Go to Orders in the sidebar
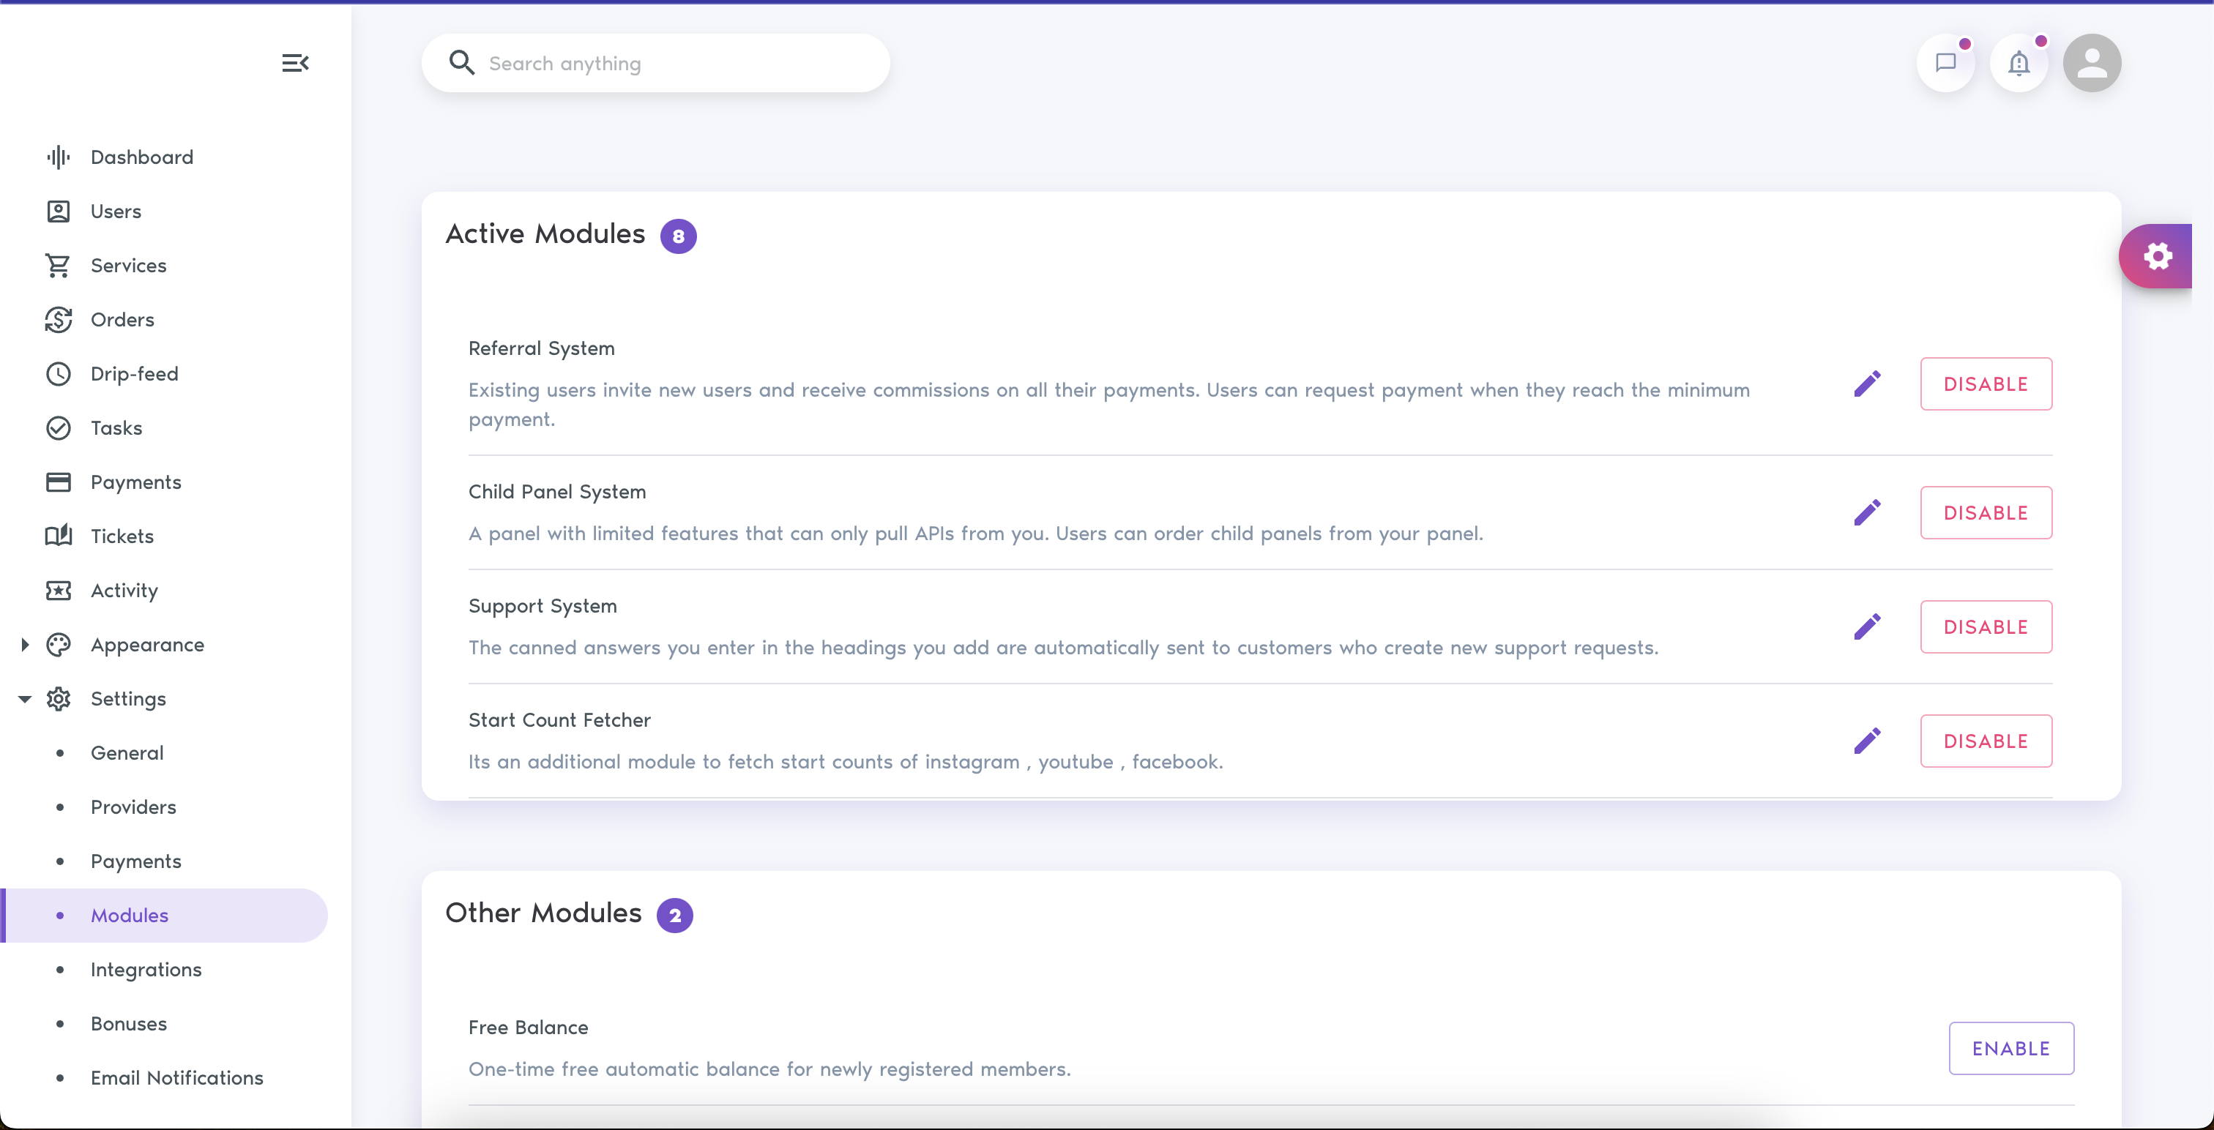Viewport: 2214px width, 1130px height. pos(122,320)
